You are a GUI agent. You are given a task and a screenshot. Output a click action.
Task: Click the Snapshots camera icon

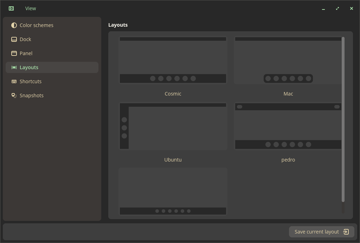(x=14, y=95)
